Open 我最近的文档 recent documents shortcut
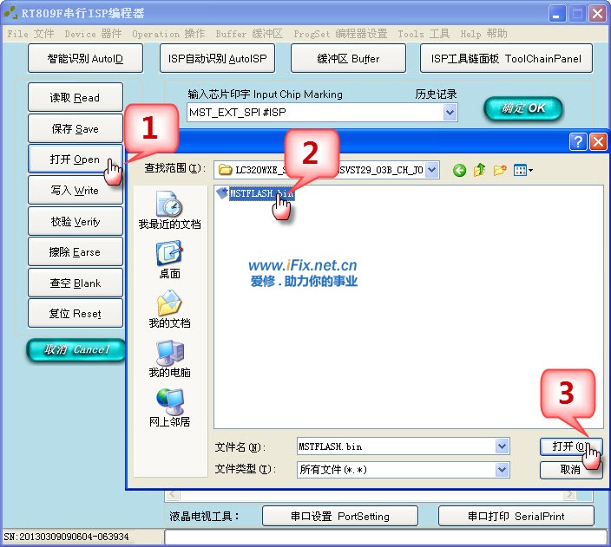This screenshot has width=611, height=547. tap(169, 211)
